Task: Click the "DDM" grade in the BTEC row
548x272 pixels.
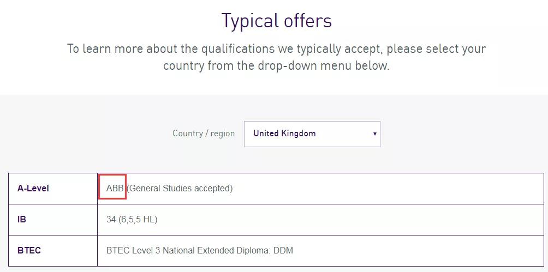Action: click(x=283, y=251)
